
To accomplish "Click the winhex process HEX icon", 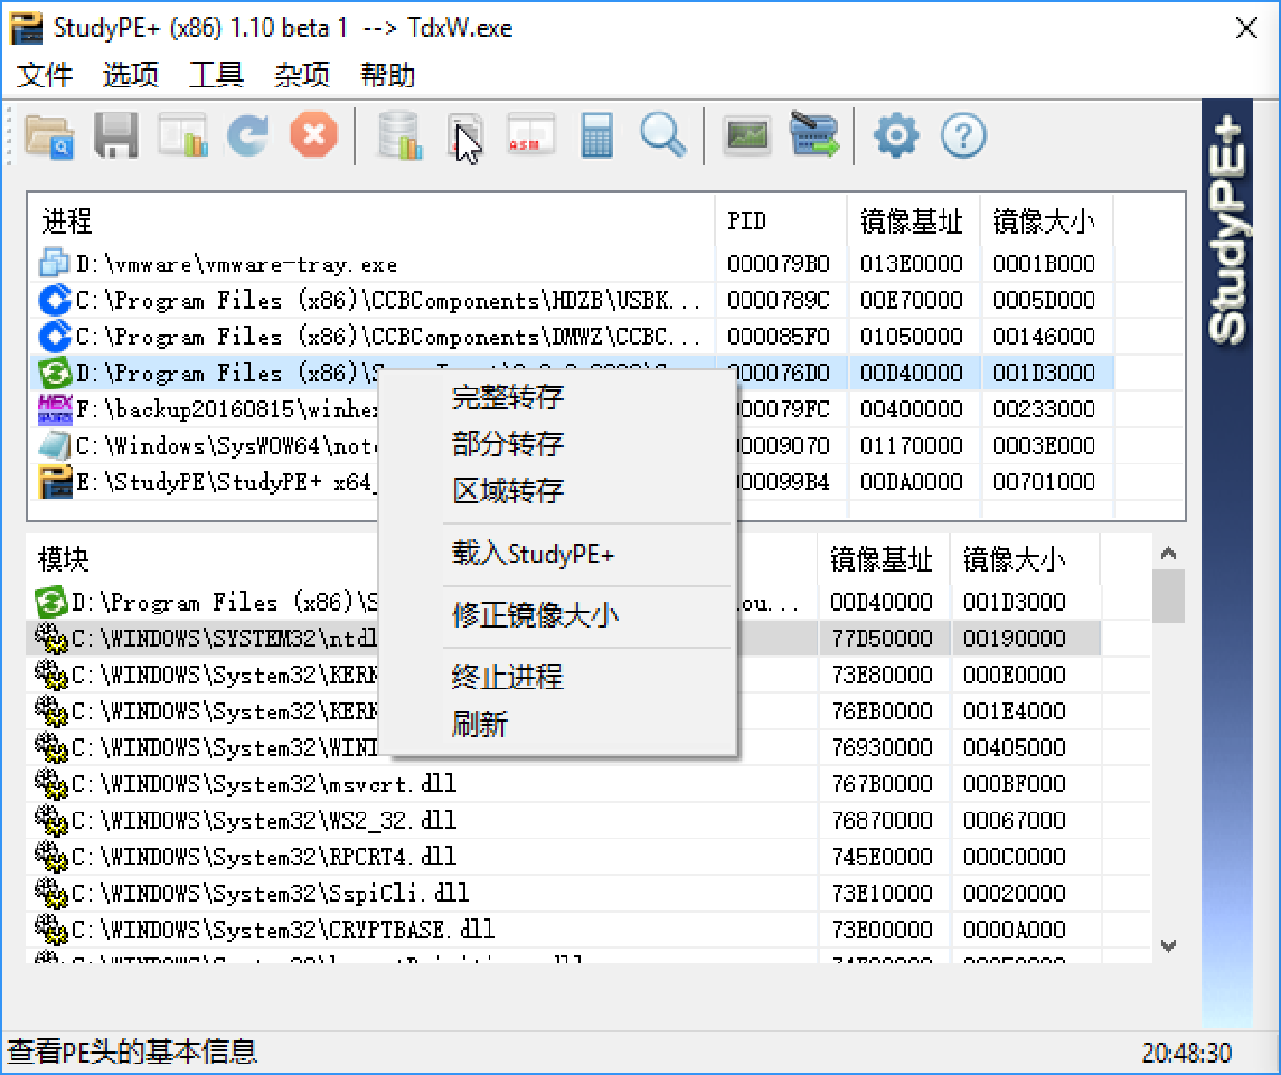I will [54, 409].
